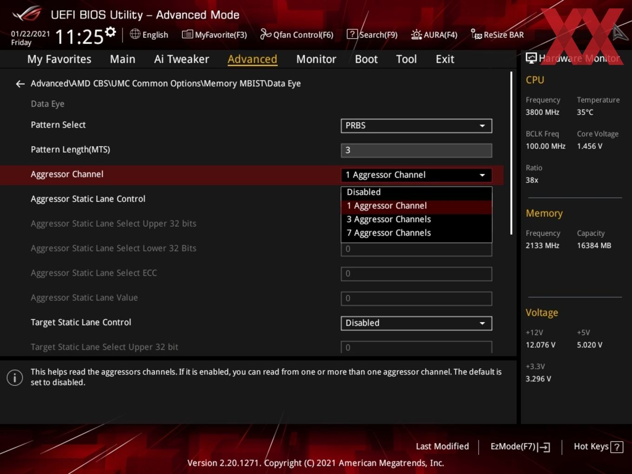Open the Monitor tab
The height and width of the screenshot is (474, 632).
click(316, 59)
